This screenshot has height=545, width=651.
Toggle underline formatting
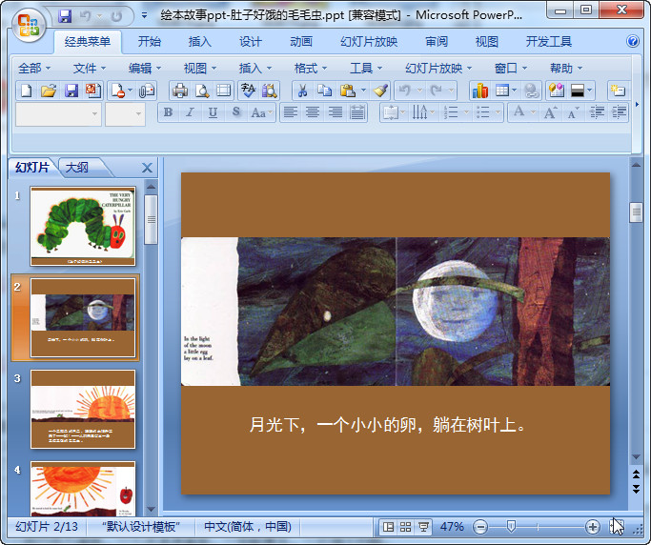[213, 112]
